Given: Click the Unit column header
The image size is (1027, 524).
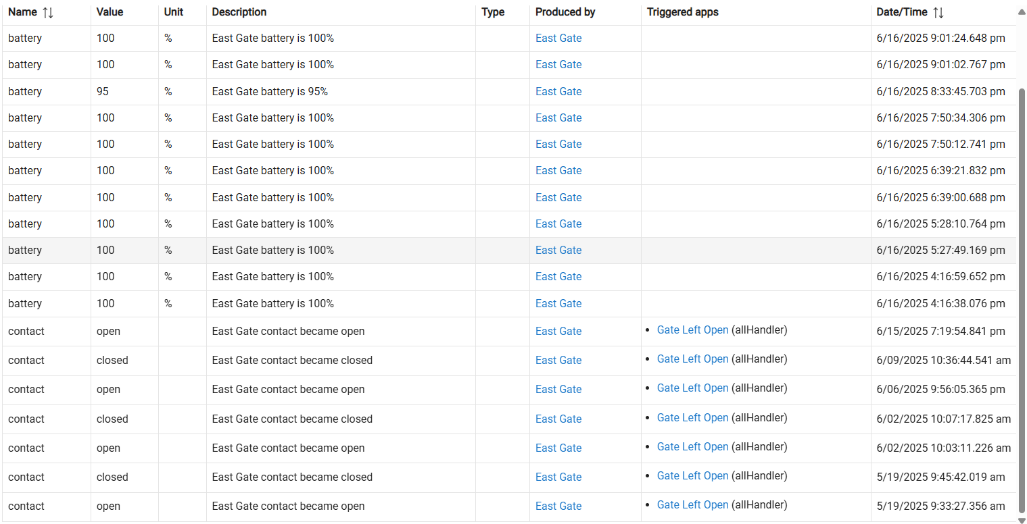Looking at the screenshot, I should (x=174, y=12).
